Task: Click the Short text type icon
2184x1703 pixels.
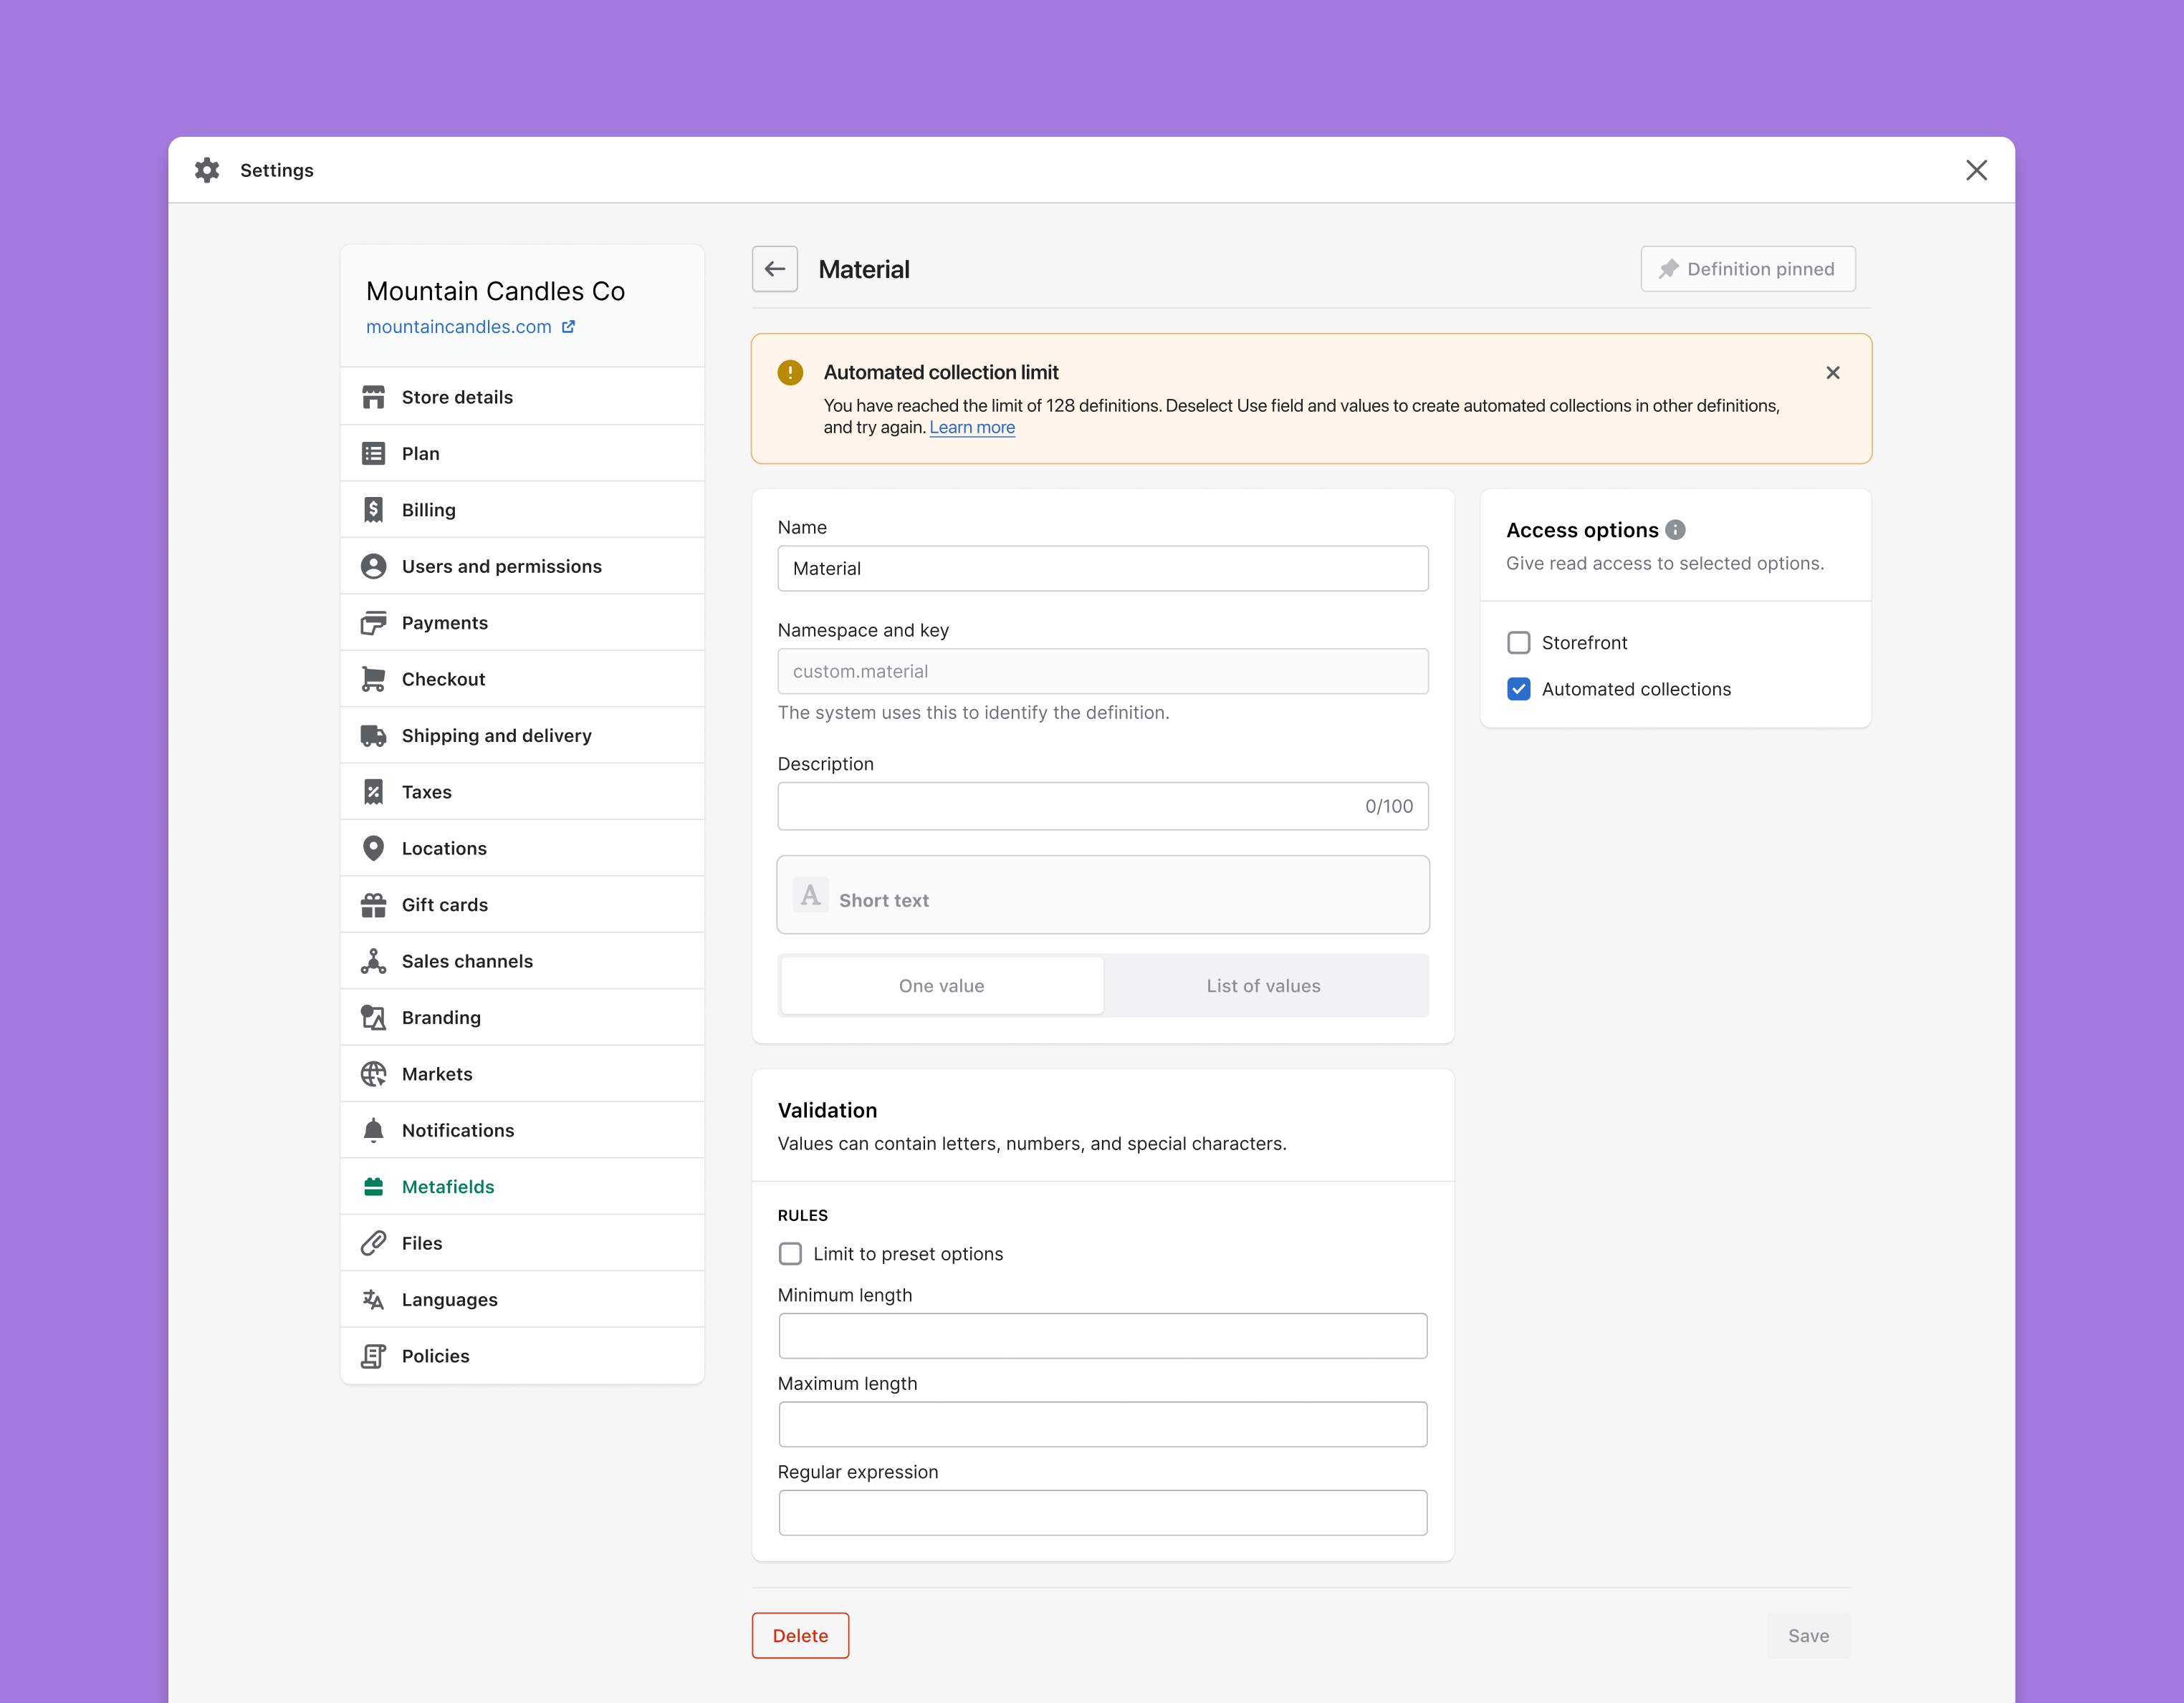Action: [x=810, y=894]
